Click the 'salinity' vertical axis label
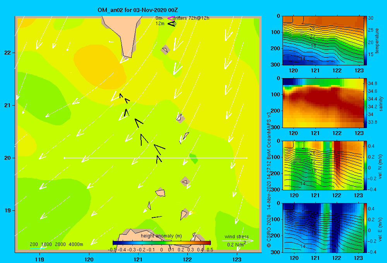Viewport: 387px width, 263px height. [x=381, y=104]
